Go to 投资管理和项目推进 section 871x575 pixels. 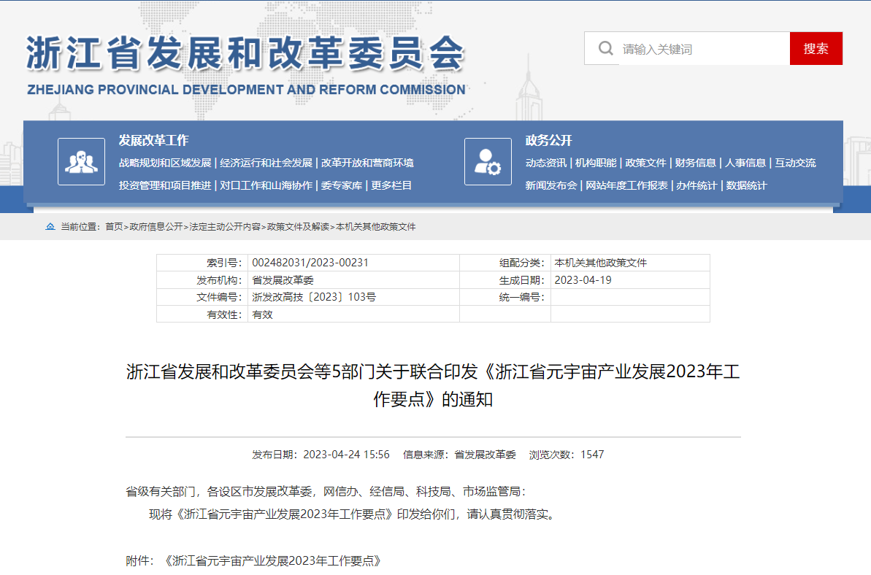(x=165, y=185)
